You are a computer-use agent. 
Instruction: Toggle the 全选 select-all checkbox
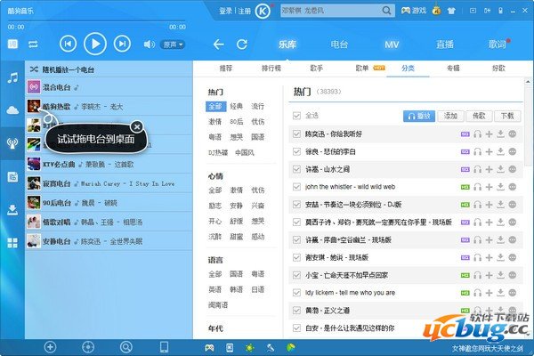tap(297, 115)
